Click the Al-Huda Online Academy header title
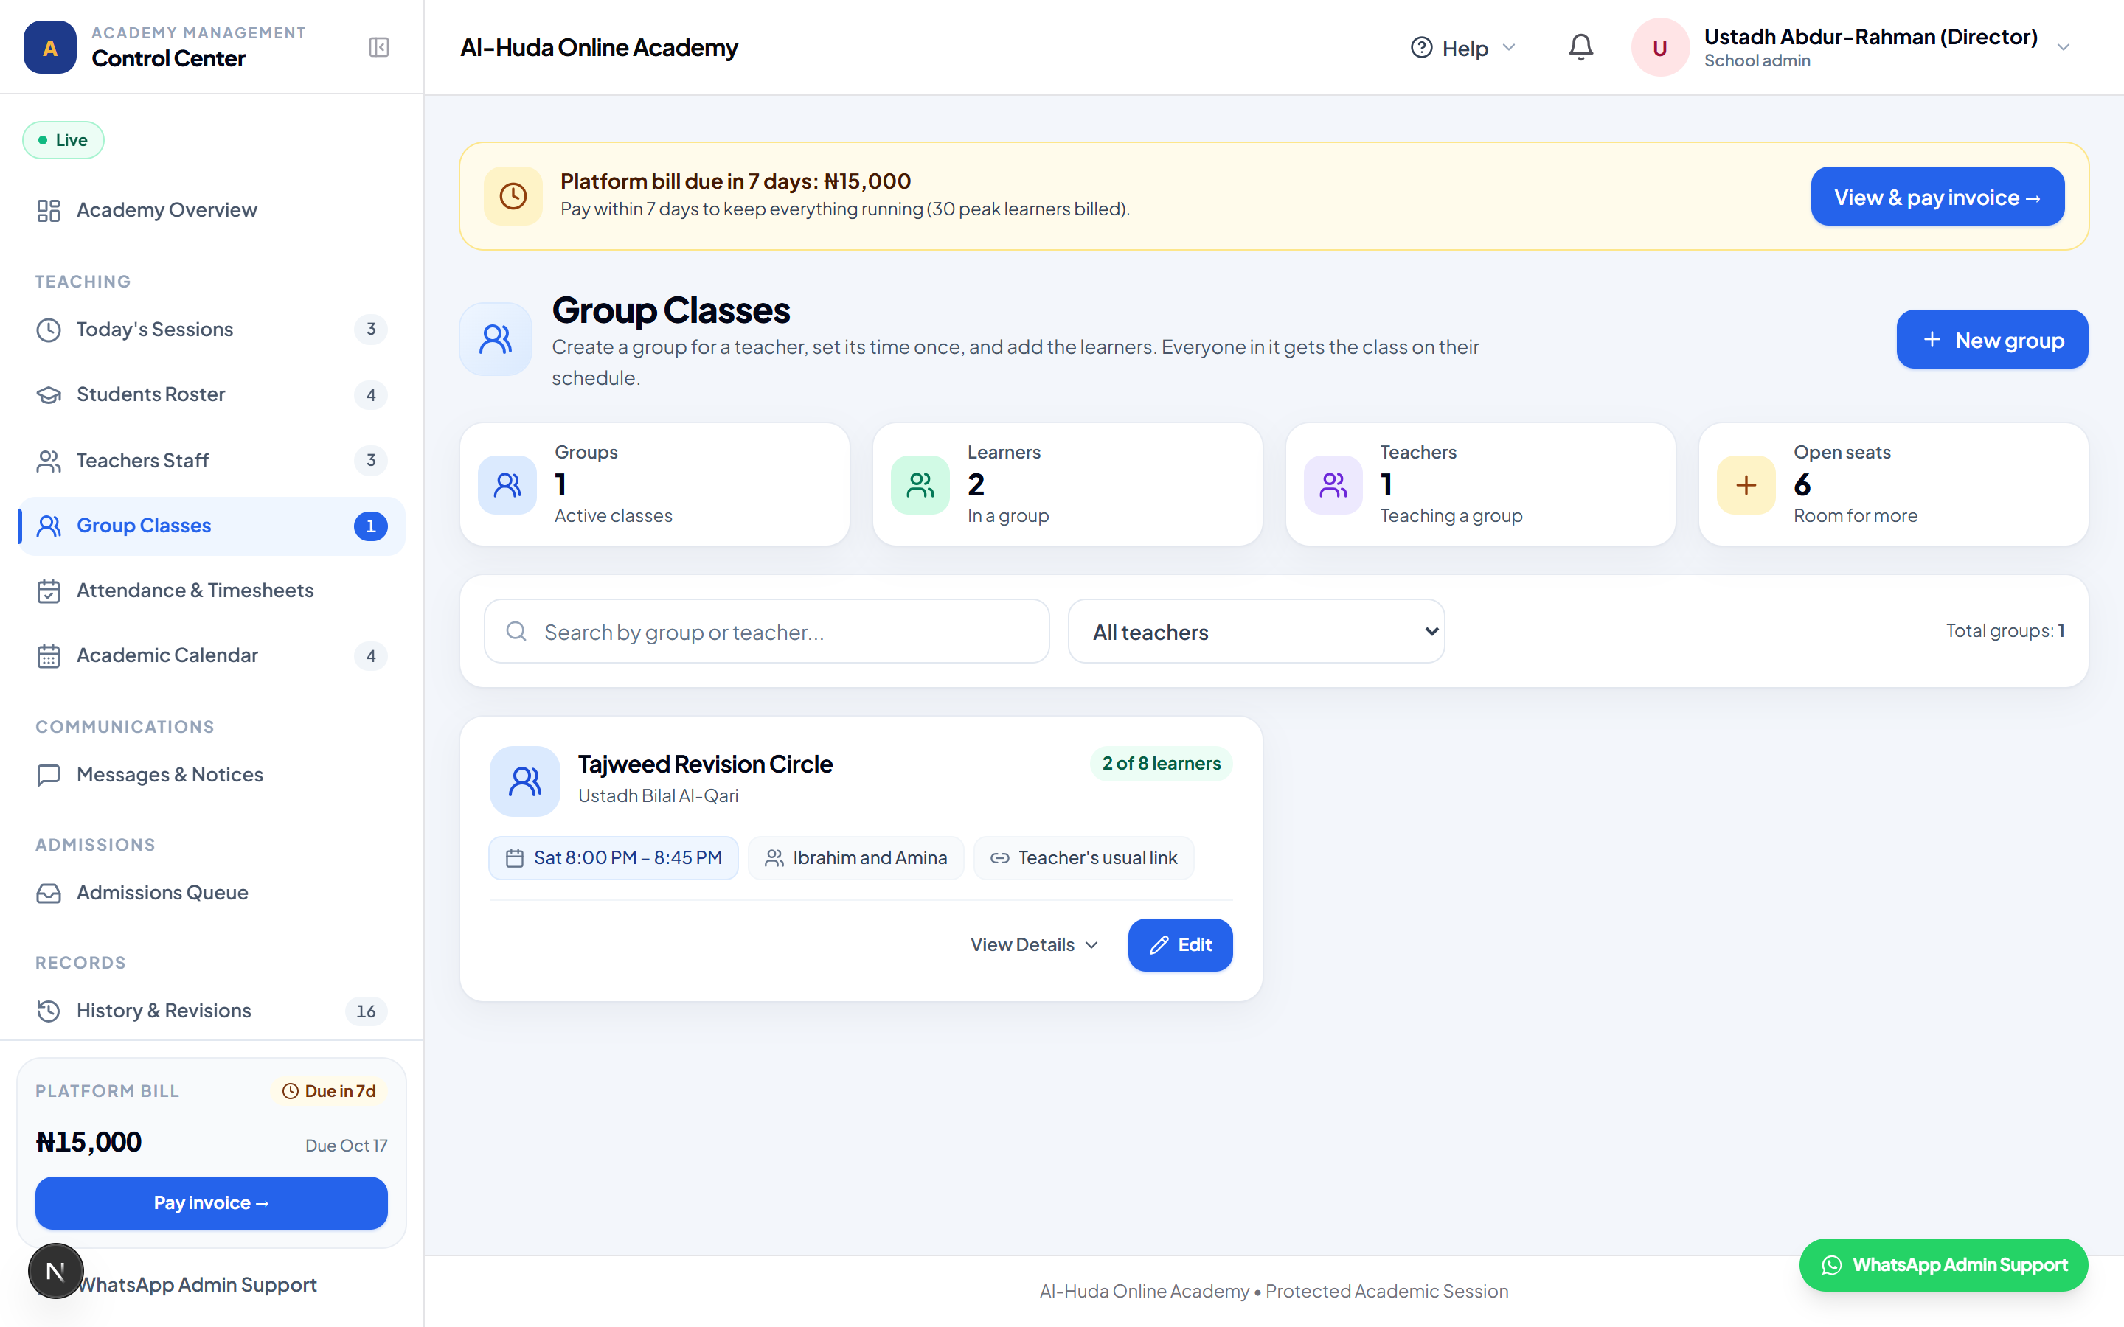This screenshot has width=2124, height=1327. (x=599, y=47)
